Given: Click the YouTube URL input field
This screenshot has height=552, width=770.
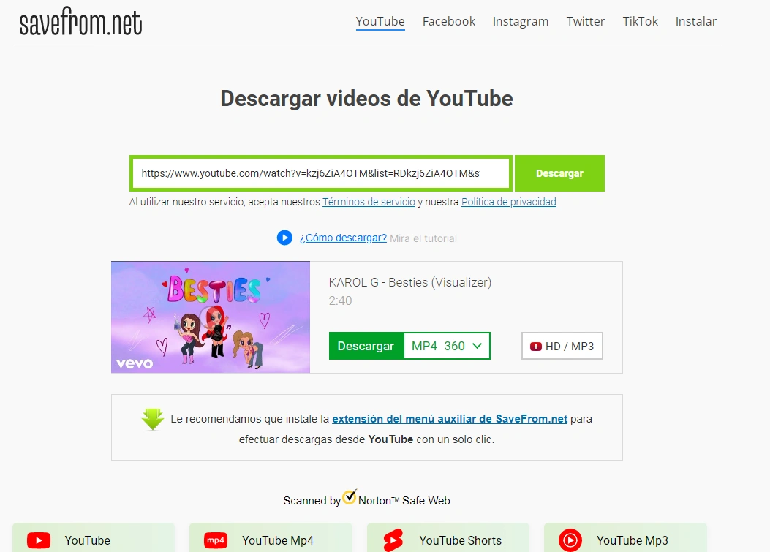Looking at the screenshot, I should (321, 173).
